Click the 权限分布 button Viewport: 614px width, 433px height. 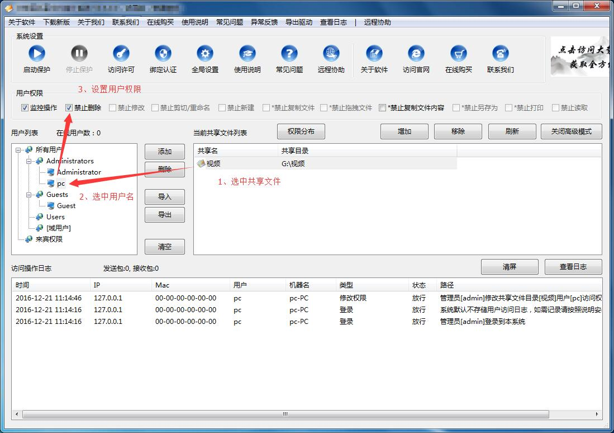[x=301, y=131]
